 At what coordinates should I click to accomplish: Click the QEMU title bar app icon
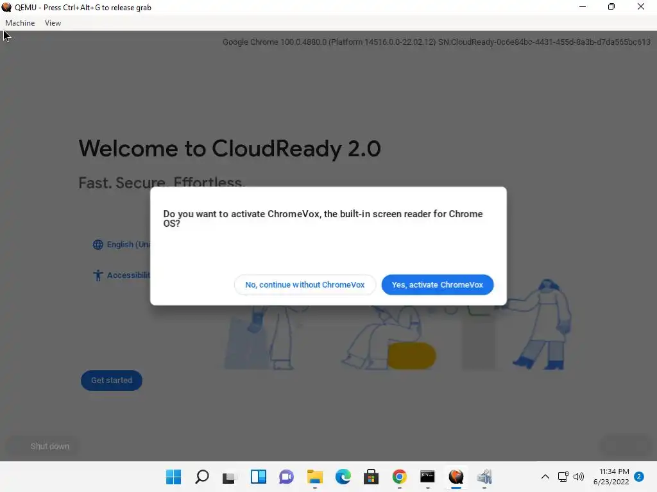click(x=6, y=7)
